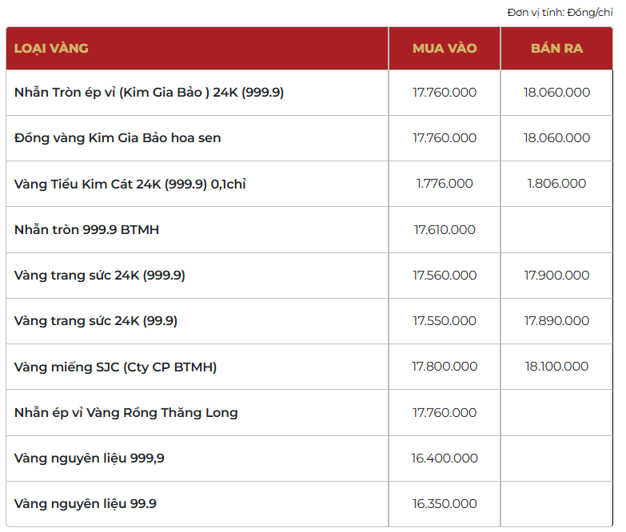Select the 1.806.000 selling price
Image resolution: width=626 pixels, height=532 pixels.
tap(556, 184)
